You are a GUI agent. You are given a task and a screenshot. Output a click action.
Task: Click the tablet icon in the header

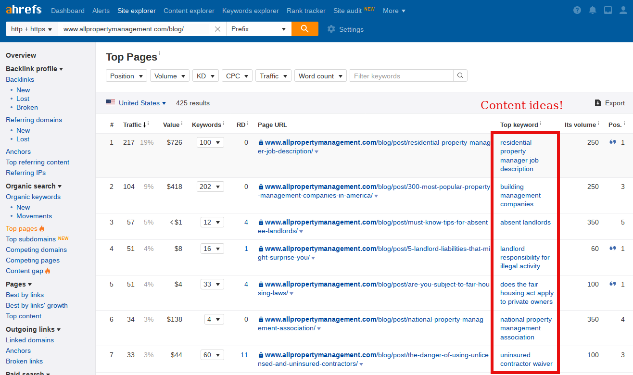tap(608, 11)
